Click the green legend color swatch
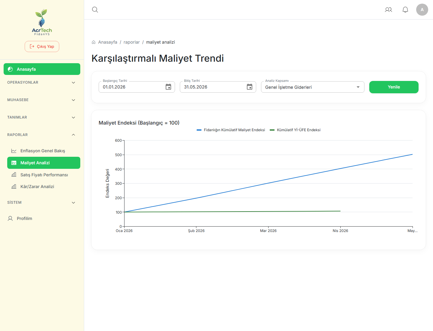 pos(272,130)
